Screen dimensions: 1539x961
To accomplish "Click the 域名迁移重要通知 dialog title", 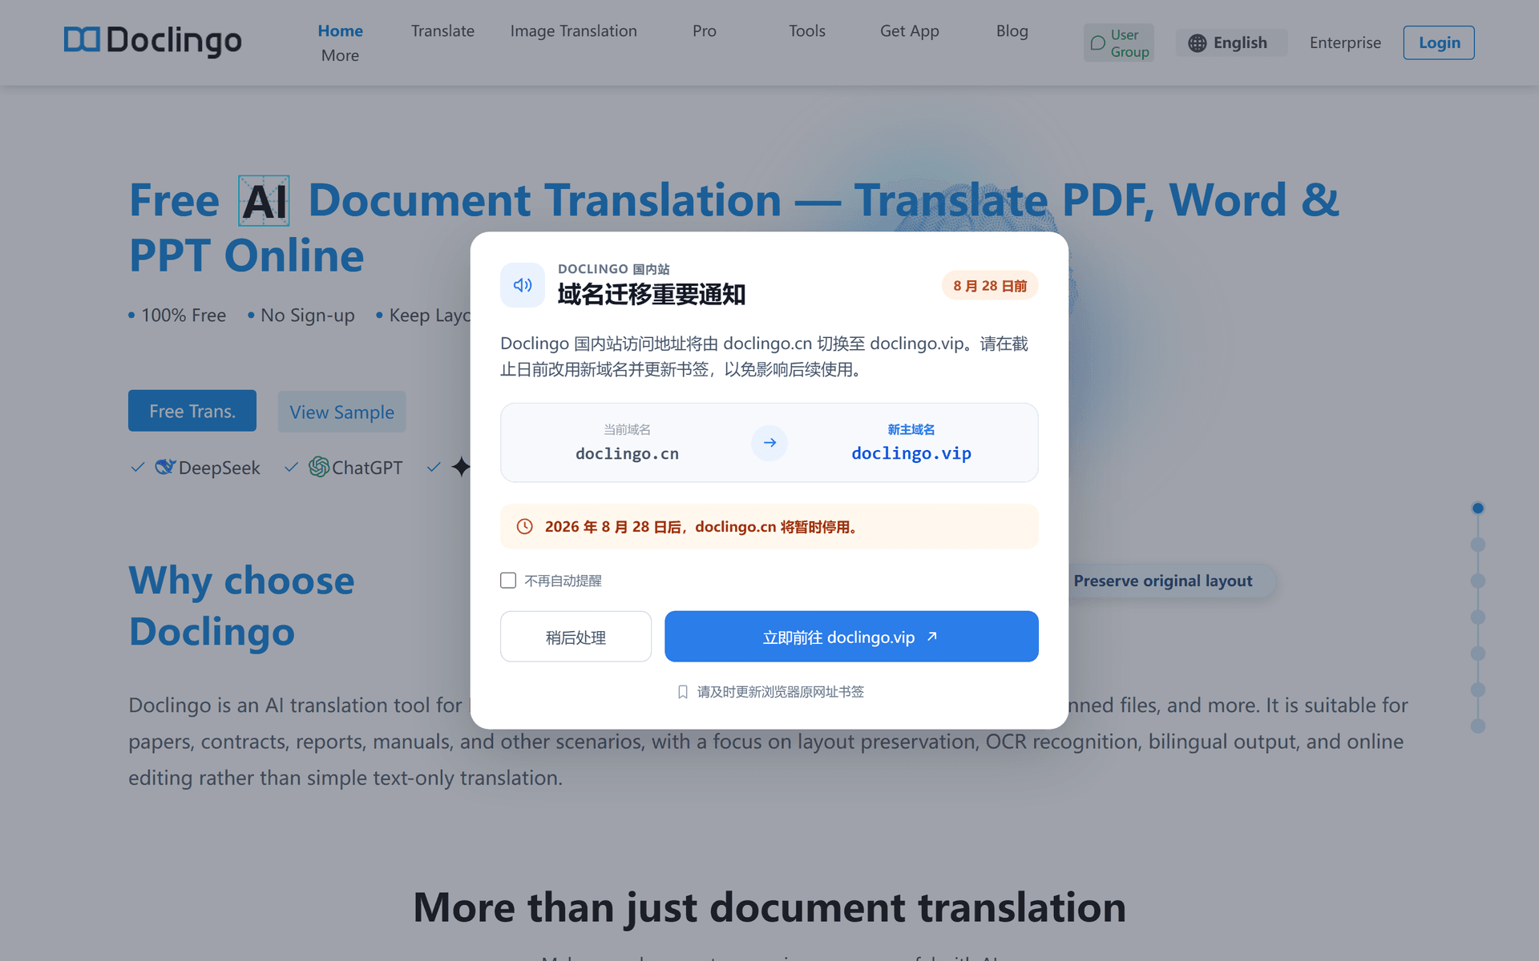I will [x=652, y=295].
